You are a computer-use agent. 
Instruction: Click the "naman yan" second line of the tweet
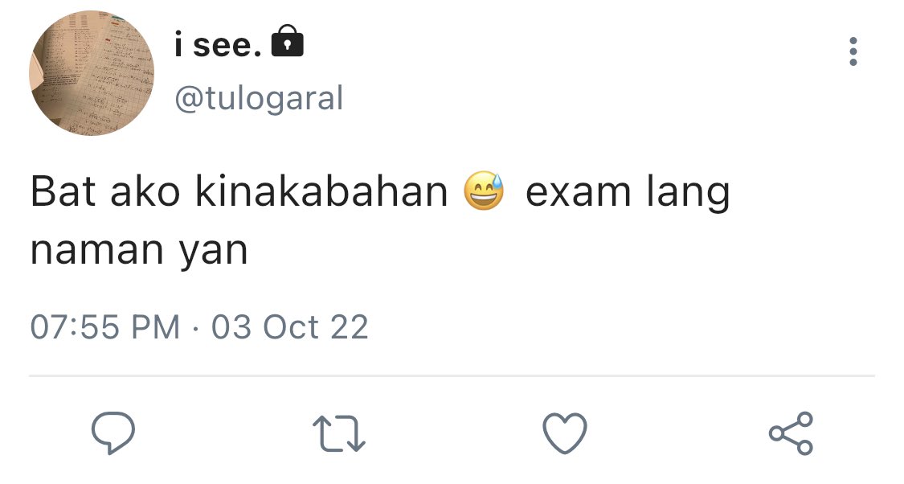pyautogui.click(x=139, y=252)
